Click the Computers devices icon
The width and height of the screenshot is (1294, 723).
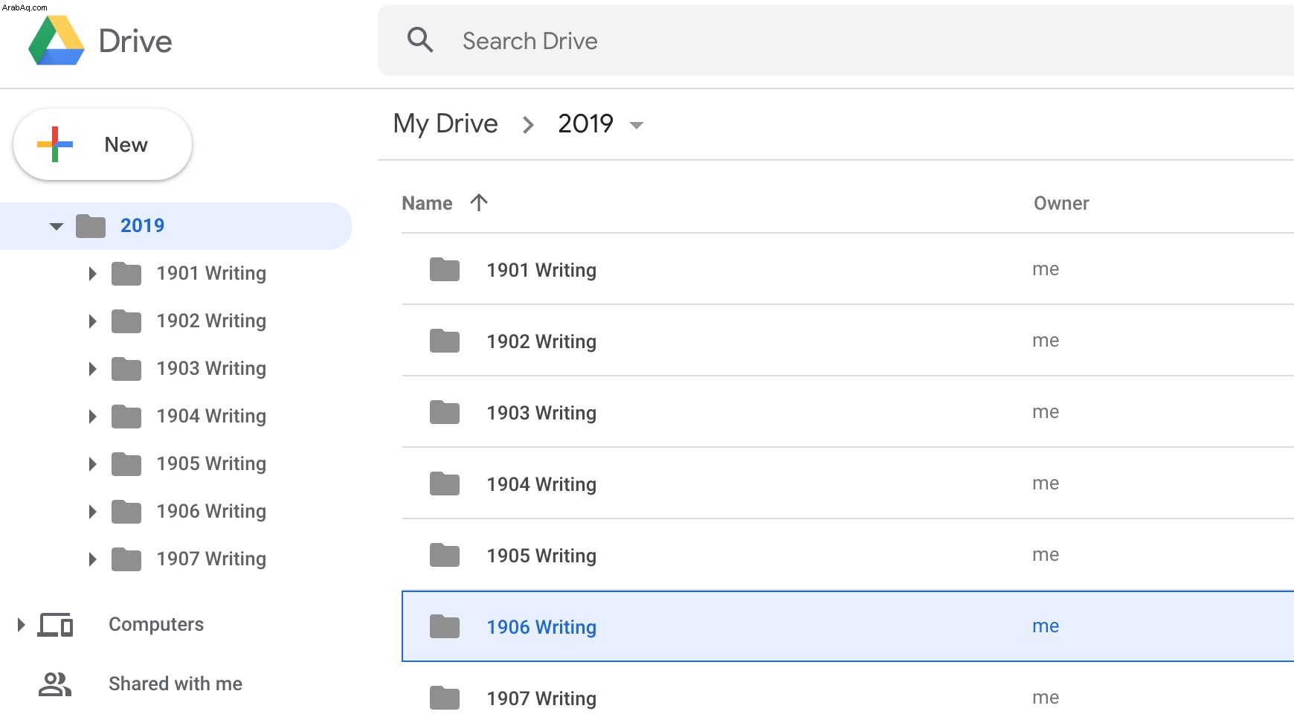click(56, 625)
